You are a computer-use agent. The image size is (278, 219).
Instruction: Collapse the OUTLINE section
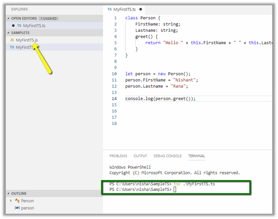(8, 193)
